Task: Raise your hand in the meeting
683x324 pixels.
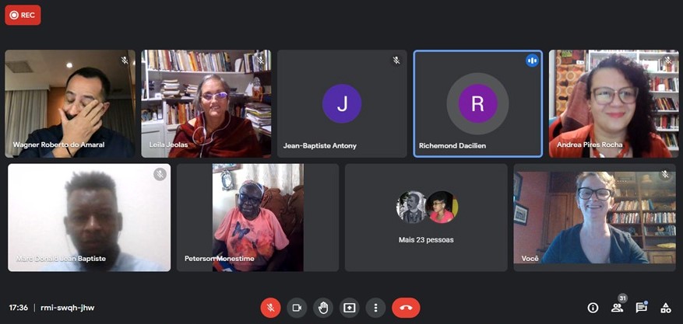Action: tap(323, 308)
